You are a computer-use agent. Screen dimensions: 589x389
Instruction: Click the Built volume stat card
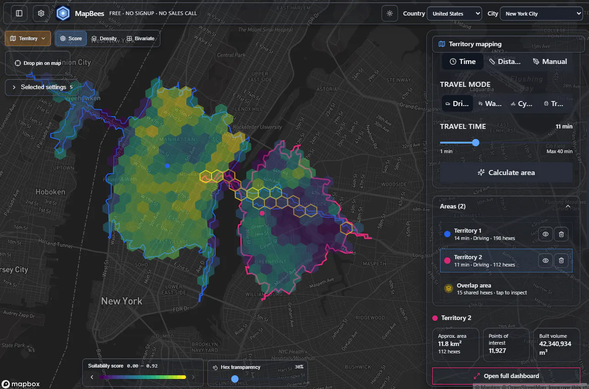557,345
